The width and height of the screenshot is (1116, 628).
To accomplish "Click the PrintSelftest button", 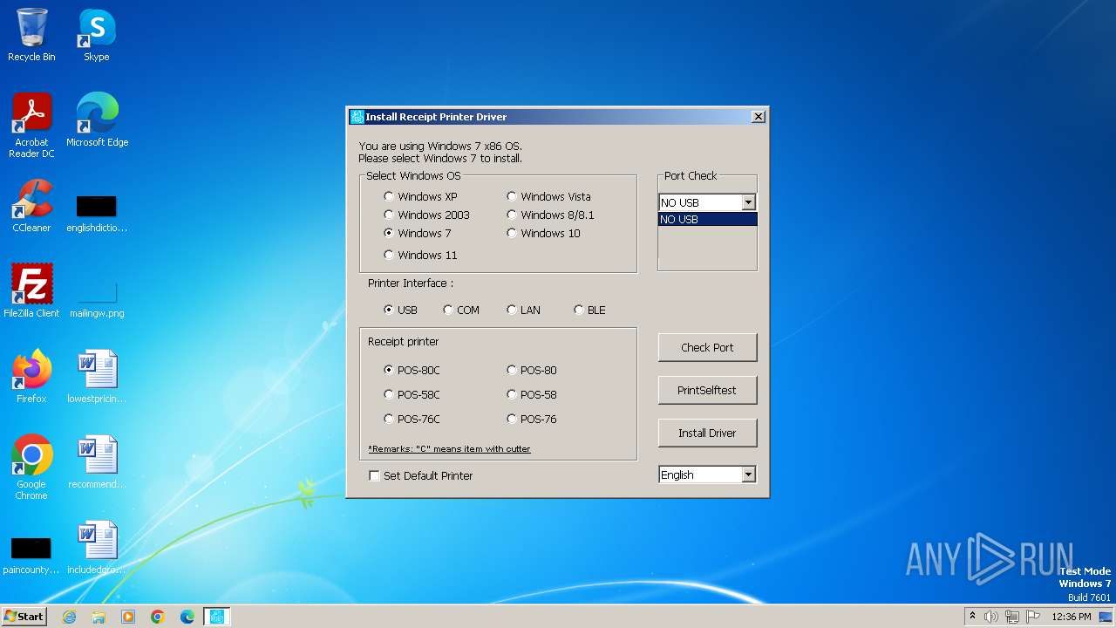I will click(x=707, y=390).
